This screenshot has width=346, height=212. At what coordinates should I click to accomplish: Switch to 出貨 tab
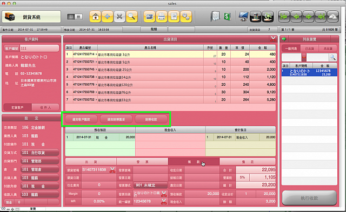point(91,162)
